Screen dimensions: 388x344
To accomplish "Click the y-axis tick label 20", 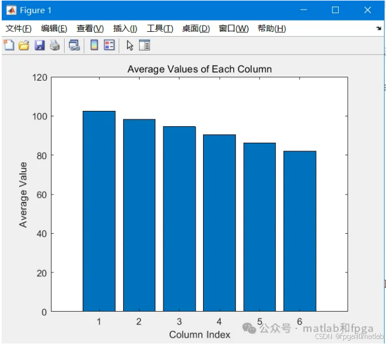I will point(42,273).
